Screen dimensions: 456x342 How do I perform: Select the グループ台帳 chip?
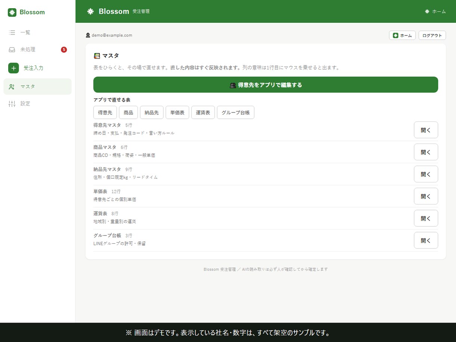click(x=235, y=113)
